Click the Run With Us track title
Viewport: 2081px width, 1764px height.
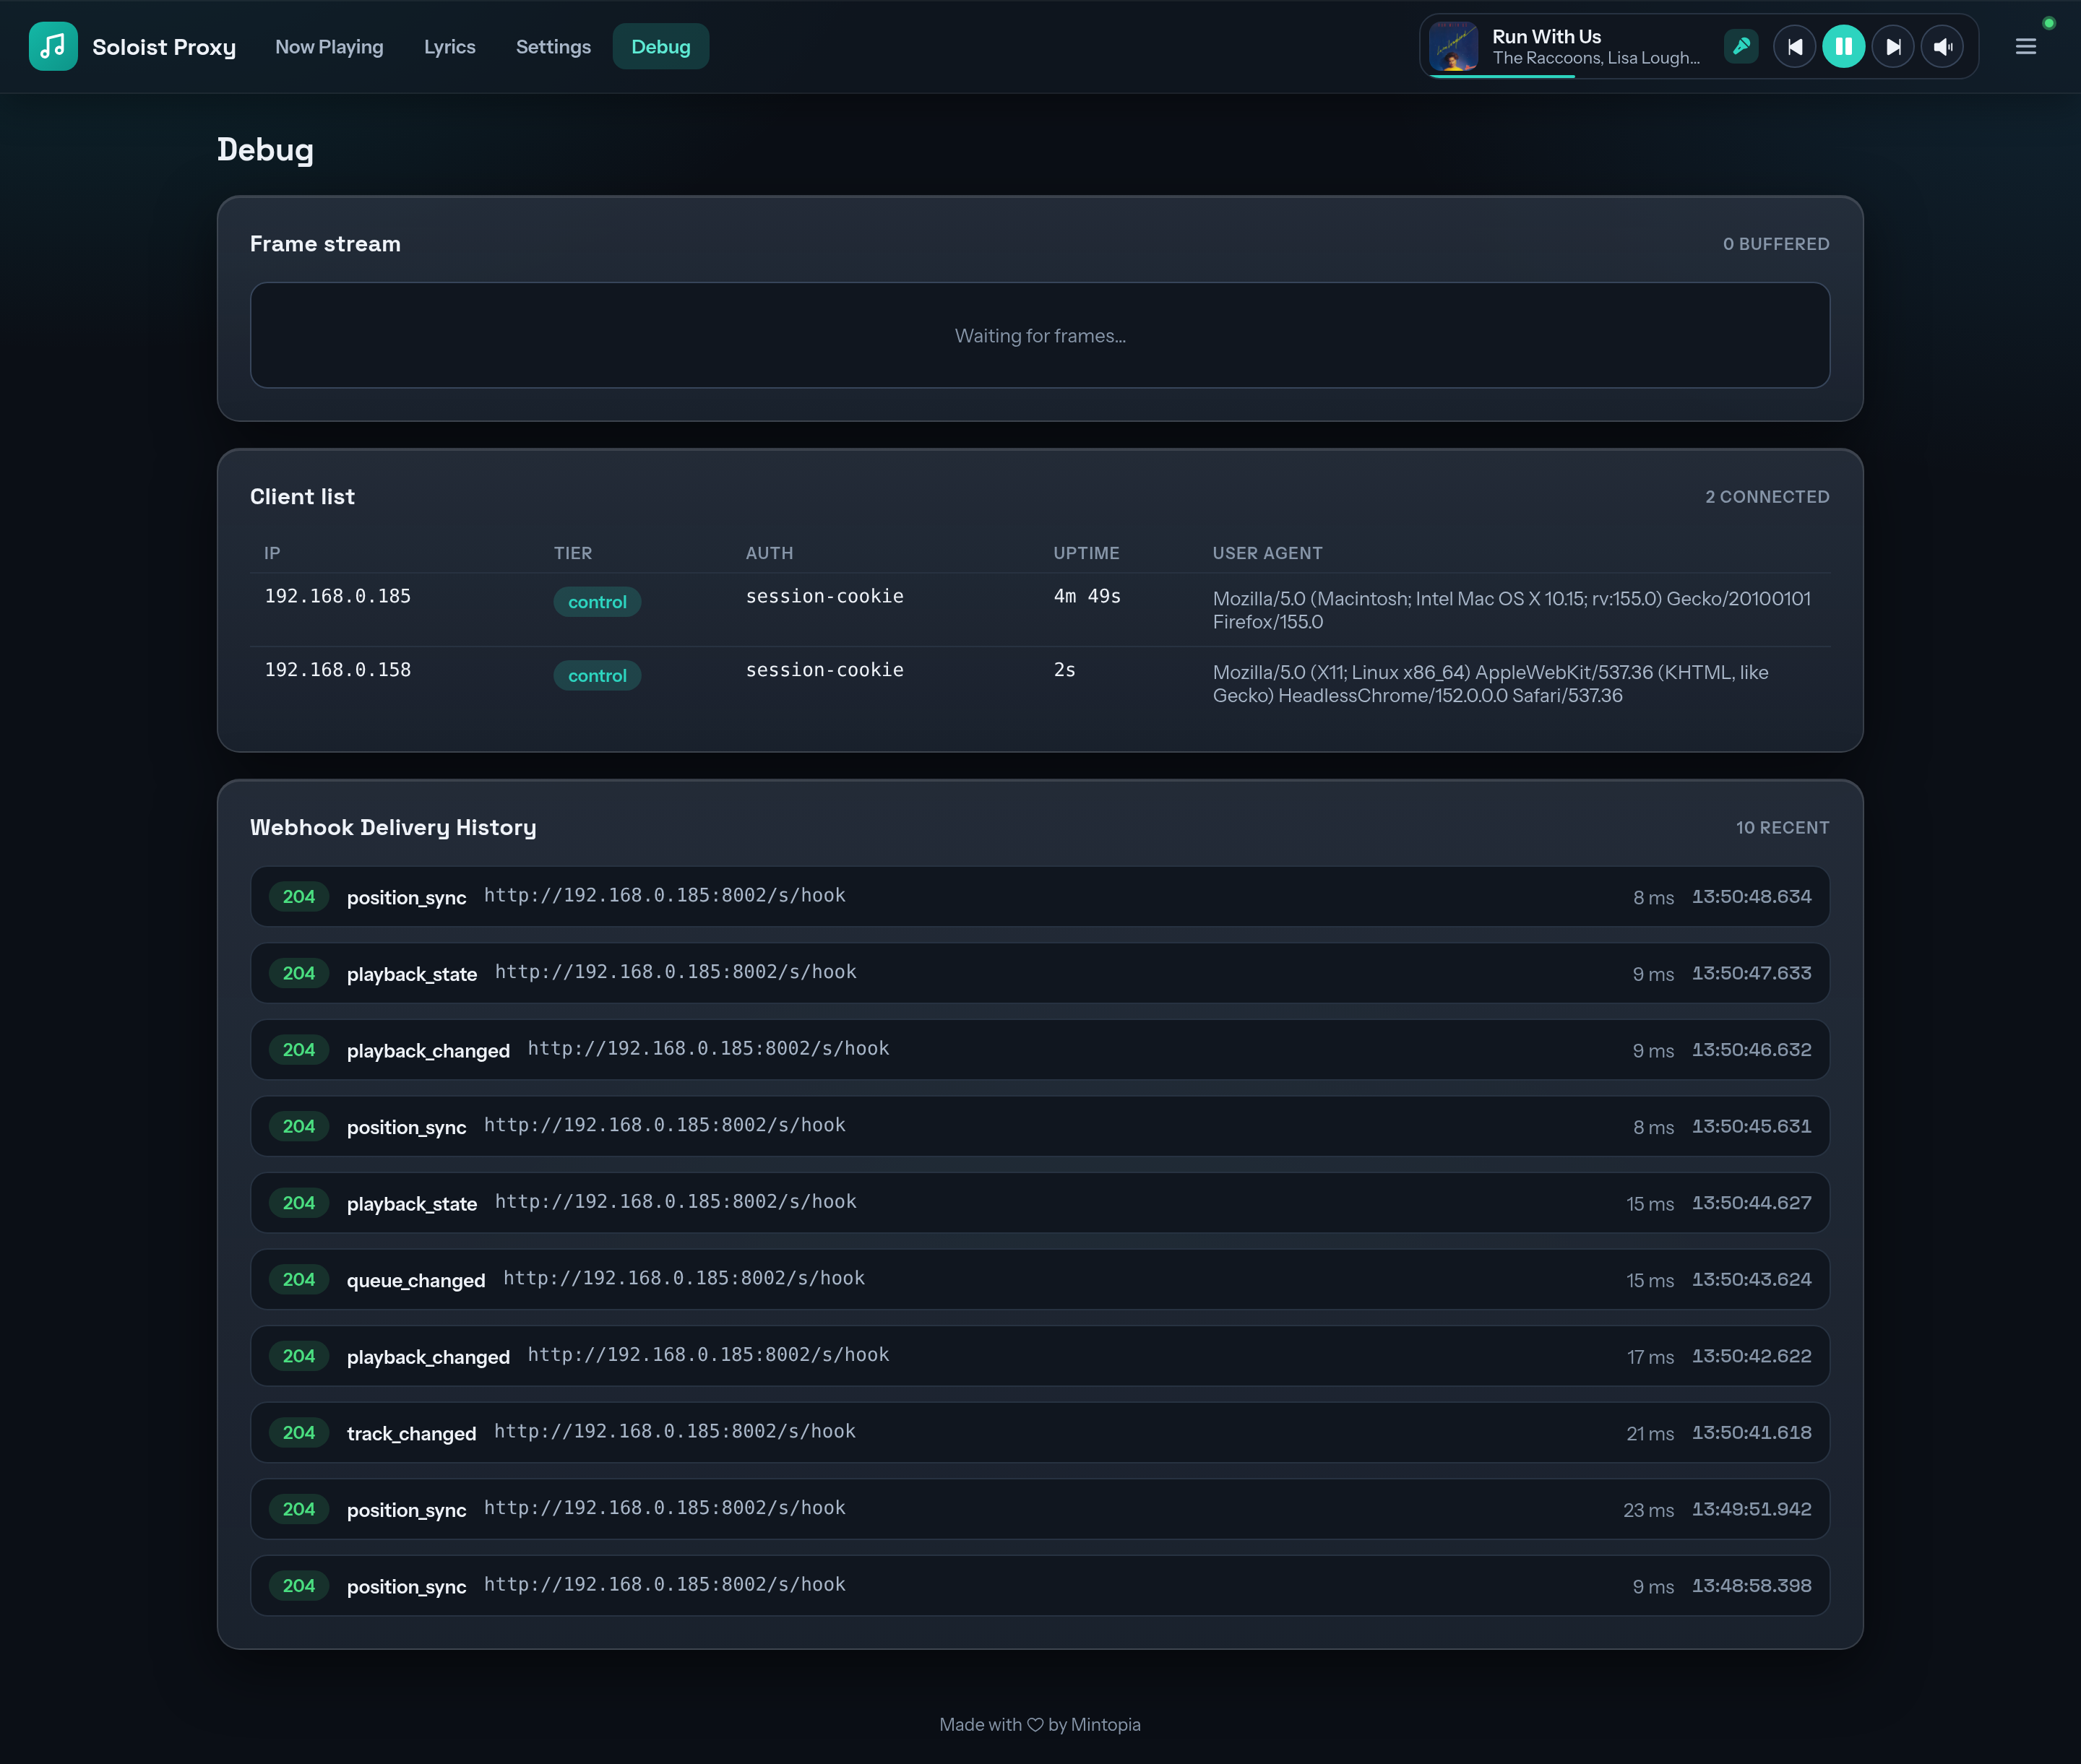point(1547,36)
